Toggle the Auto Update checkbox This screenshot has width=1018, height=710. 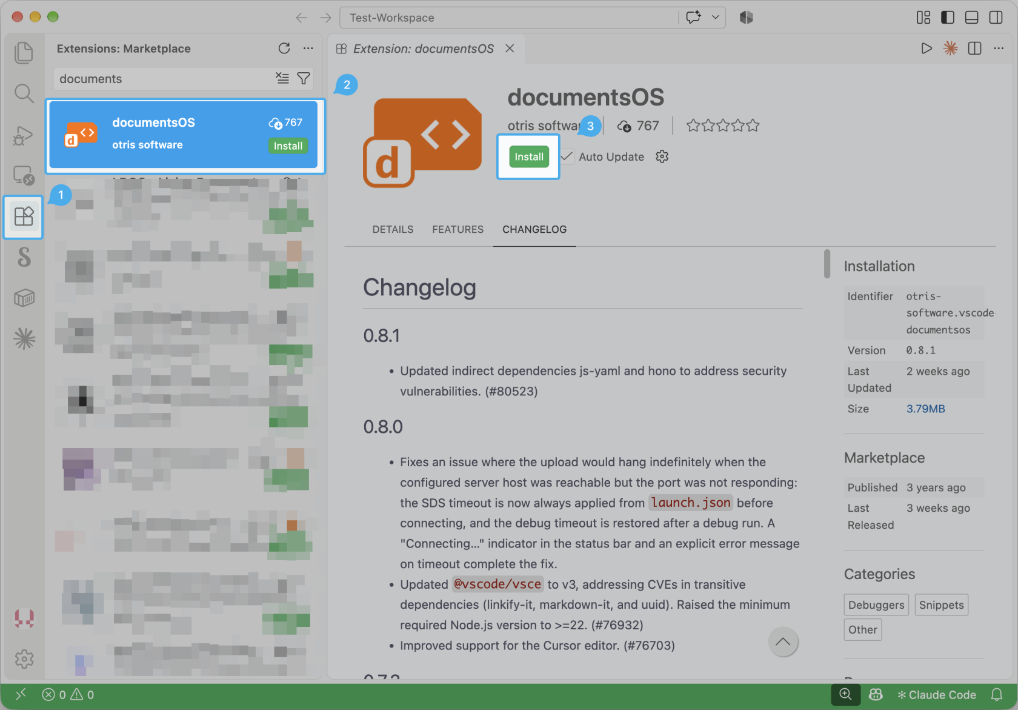[x=567, y=156]
